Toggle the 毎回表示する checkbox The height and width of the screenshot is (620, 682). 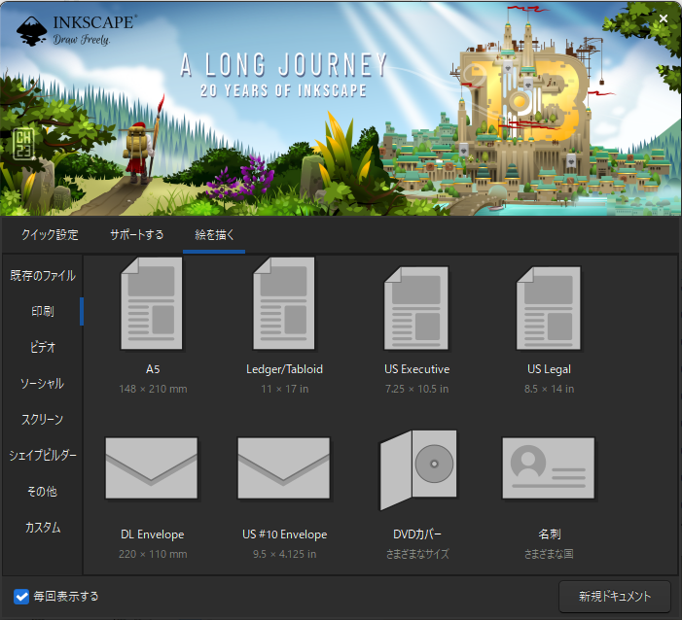(21, 596)
